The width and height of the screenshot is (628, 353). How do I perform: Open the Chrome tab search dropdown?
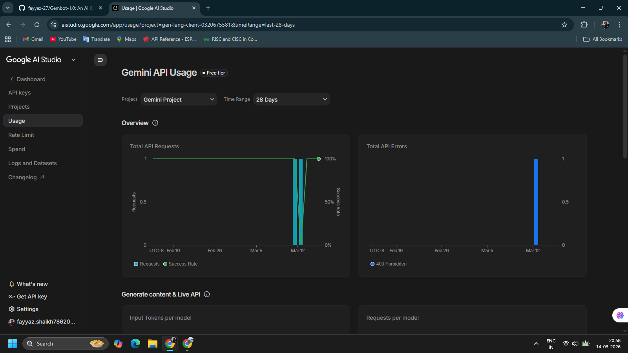(x=8, y=8)
